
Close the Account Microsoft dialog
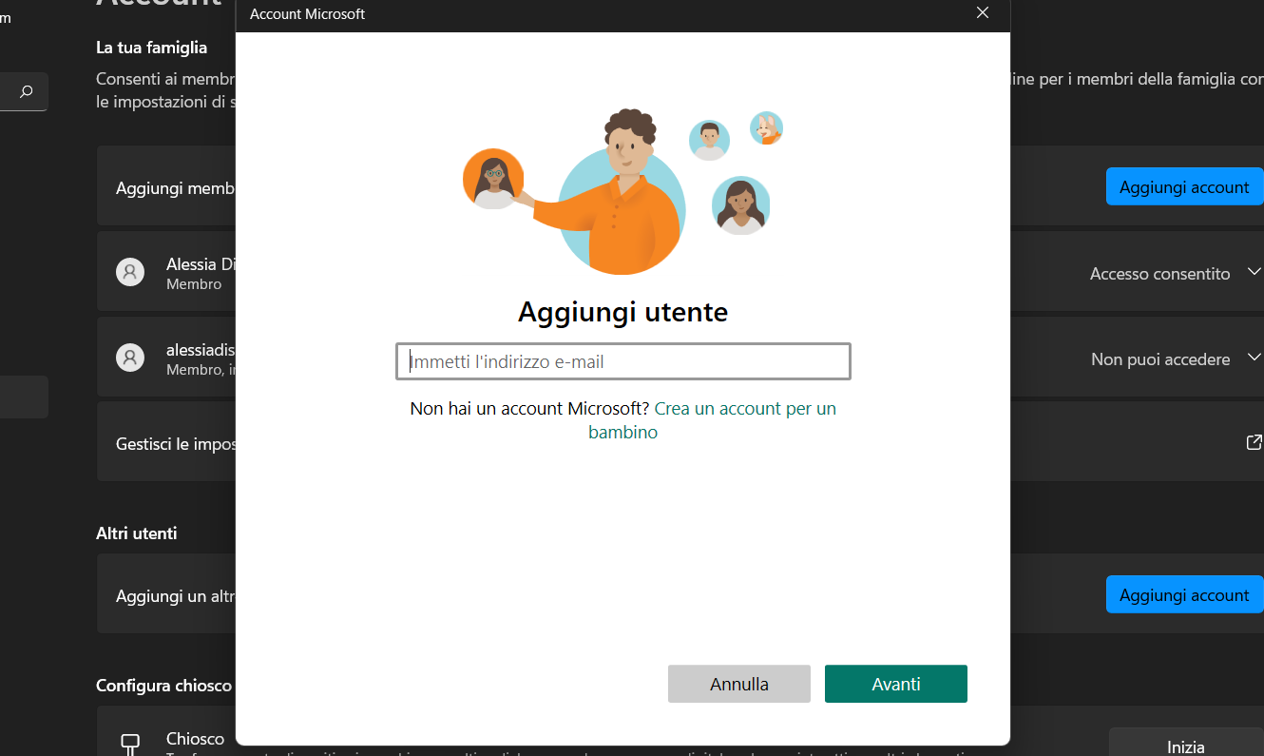pos(983,13)
